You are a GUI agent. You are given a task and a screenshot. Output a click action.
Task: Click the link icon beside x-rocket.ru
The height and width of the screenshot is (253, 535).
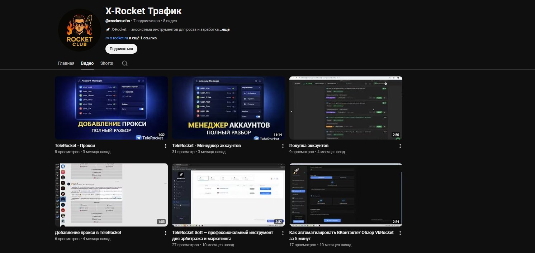click(x=107, y=38)
